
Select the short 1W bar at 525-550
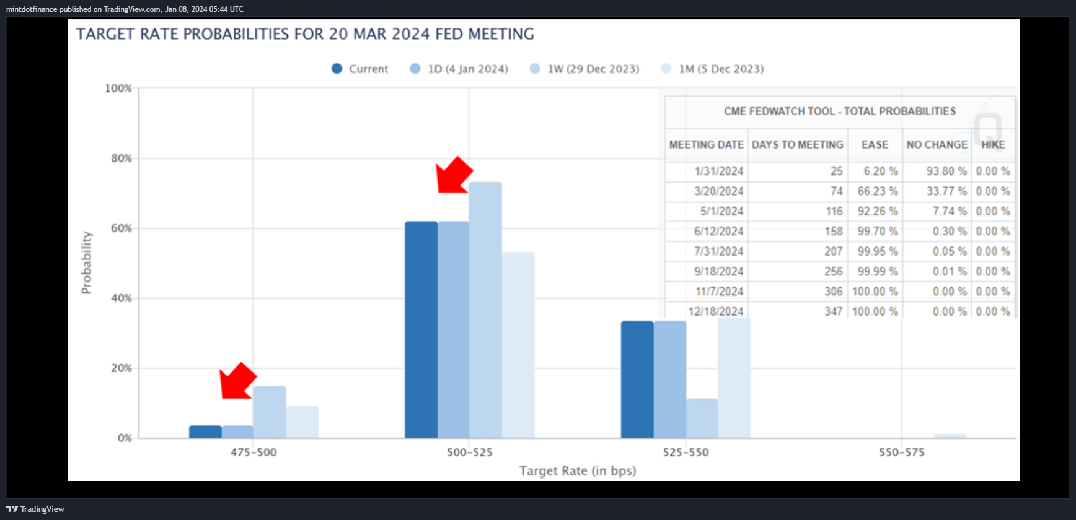click(702, 418)
